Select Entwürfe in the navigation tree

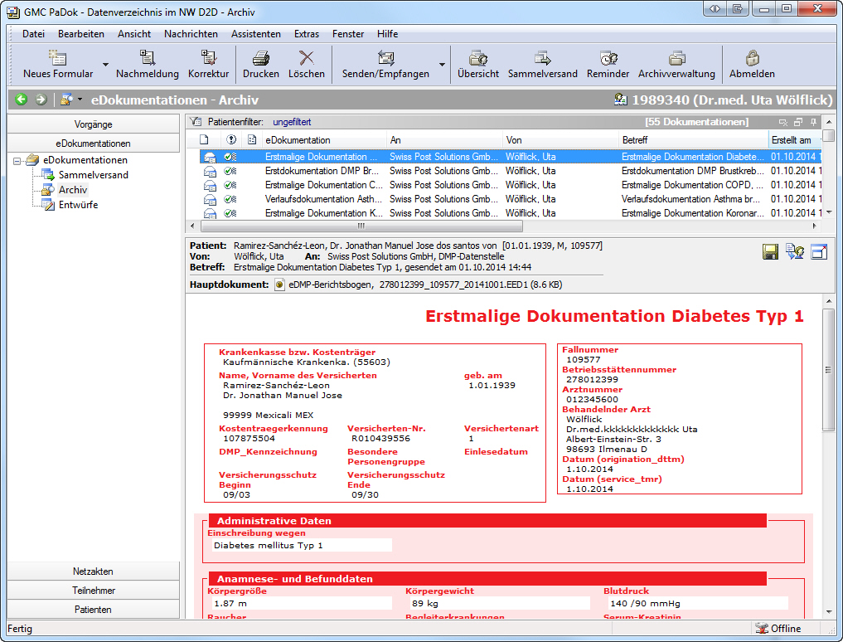pyautogui.click(x=79, y=205)
